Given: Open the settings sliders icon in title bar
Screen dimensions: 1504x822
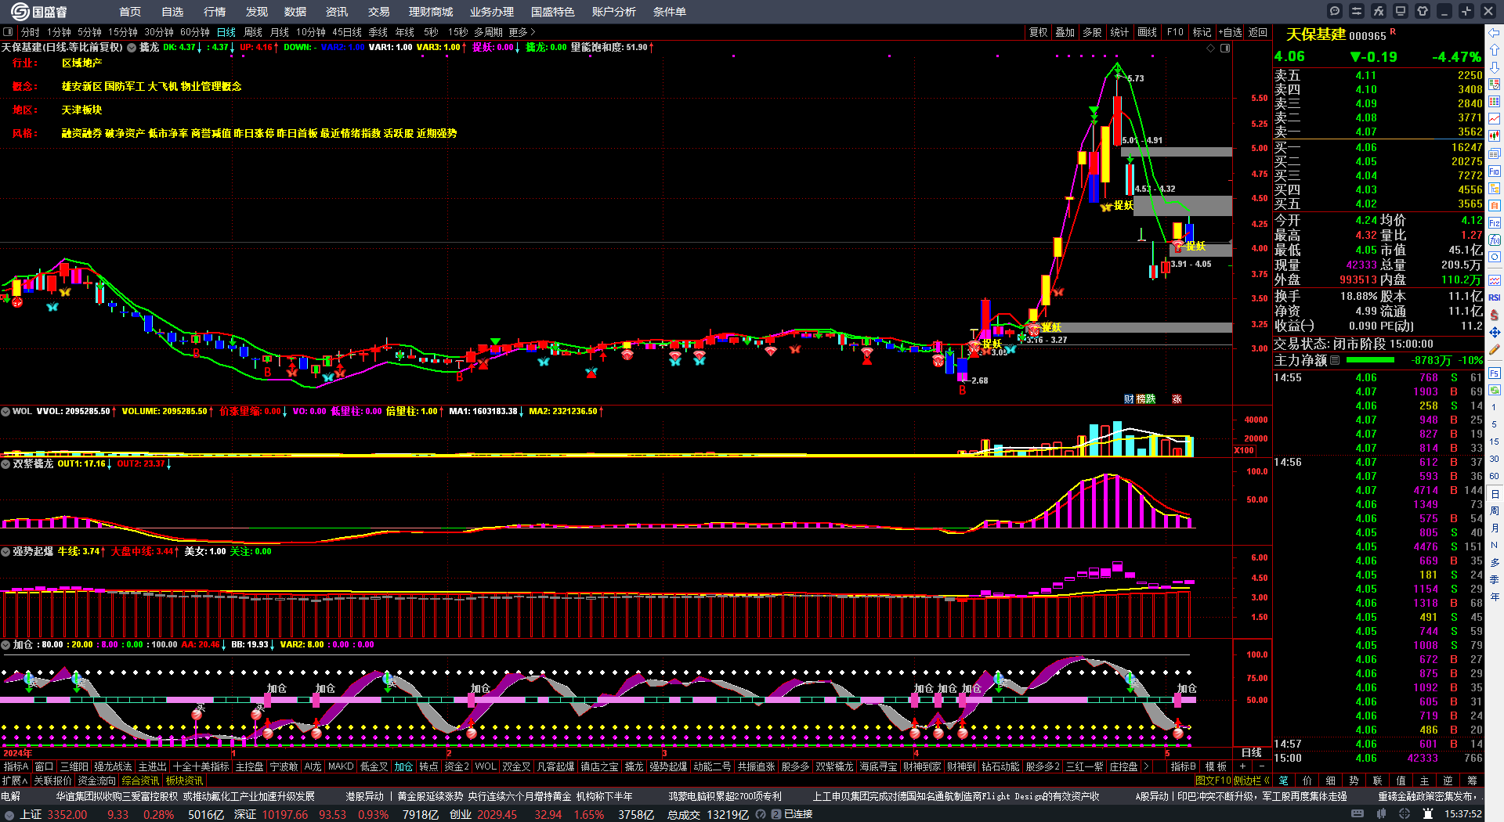Looking at the screenshot, I should point(1357,11).
